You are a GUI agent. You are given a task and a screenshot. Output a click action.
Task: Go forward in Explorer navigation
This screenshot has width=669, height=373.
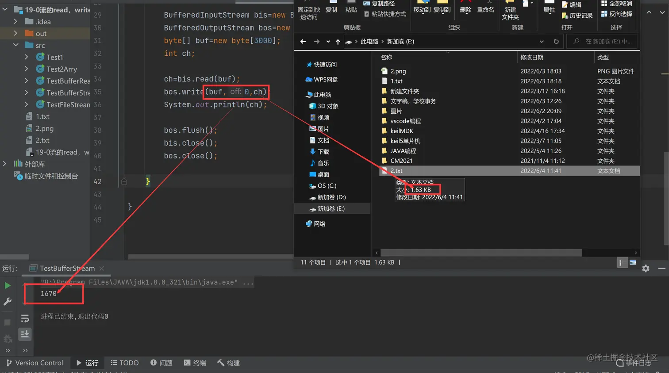tap(317, 42)
